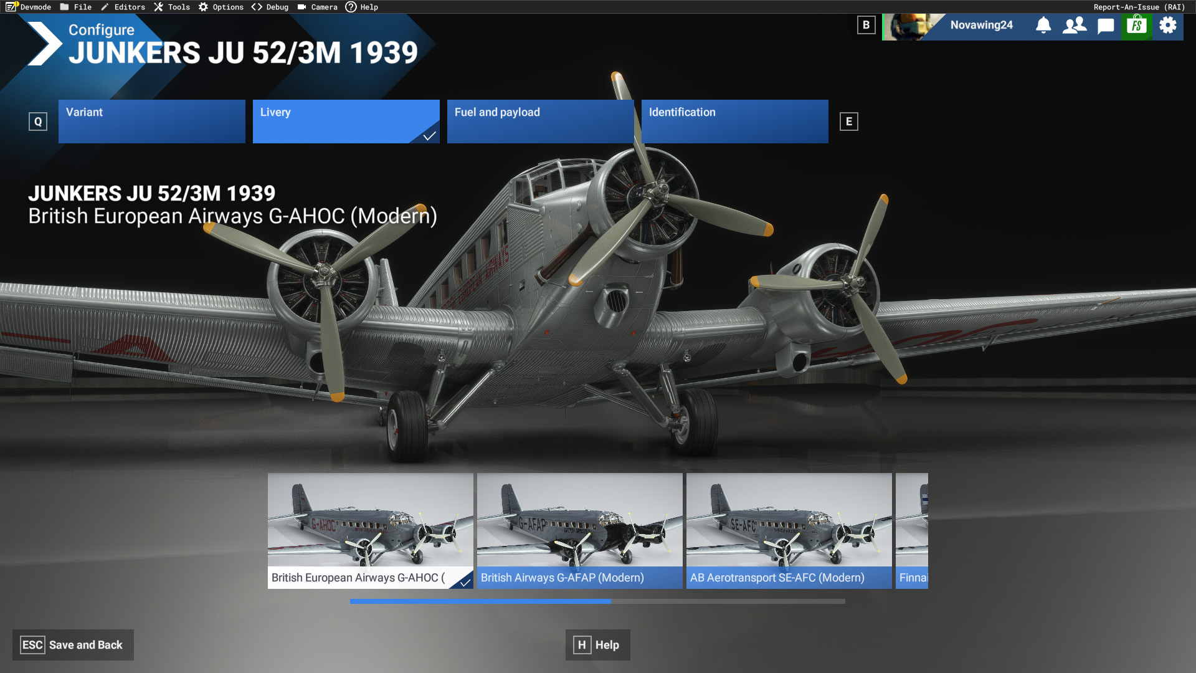Click the white chevron back arrow by Configure
Viewport: 1196px width, 673px height.
pyautogui.click(x=44, y=44)
